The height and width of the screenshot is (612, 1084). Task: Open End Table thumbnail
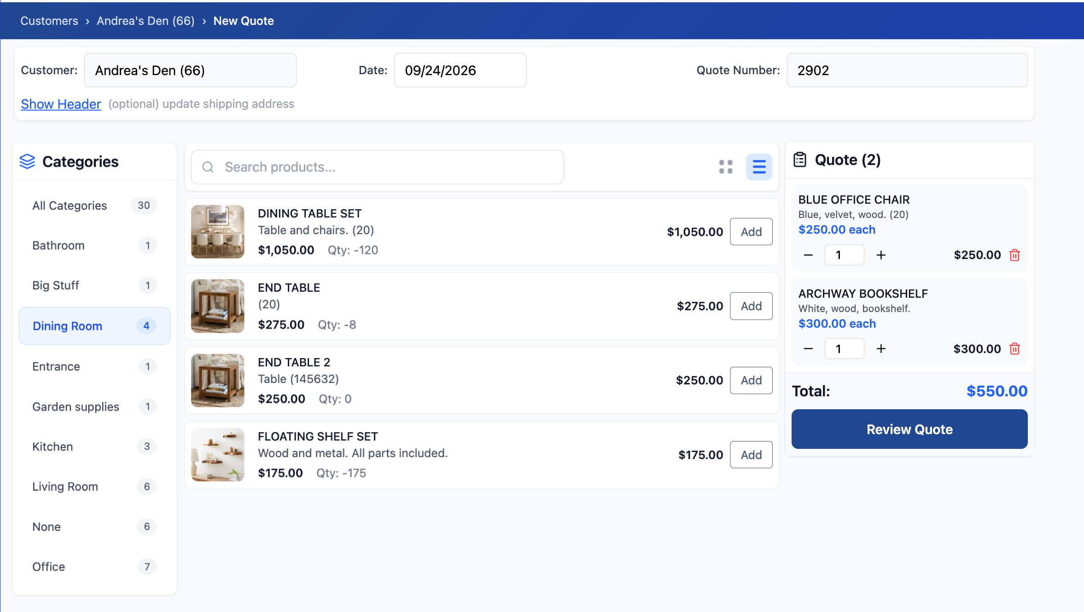pos(217,306)
